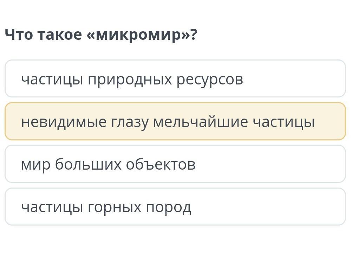352x253 pixels.
Task: Click the word «ресурсов» in the first option
Action: [x=210, y=80]
